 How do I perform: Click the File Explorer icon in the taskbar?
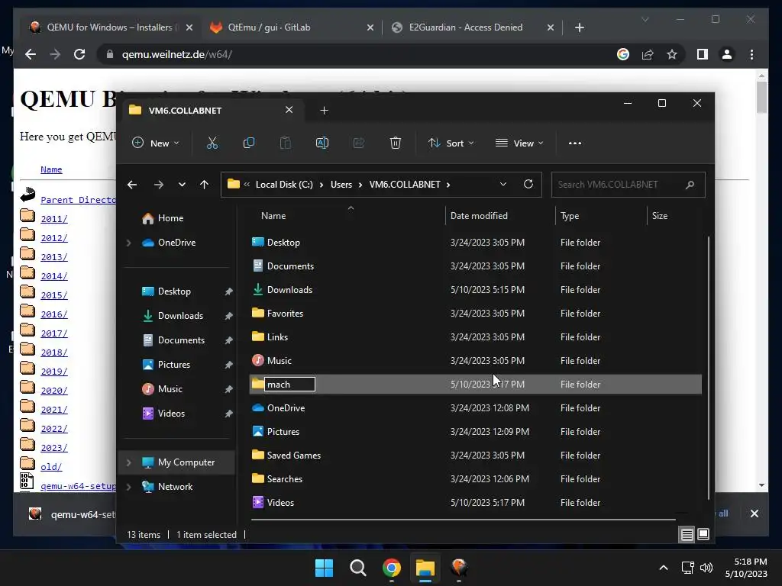coord(425,568)
